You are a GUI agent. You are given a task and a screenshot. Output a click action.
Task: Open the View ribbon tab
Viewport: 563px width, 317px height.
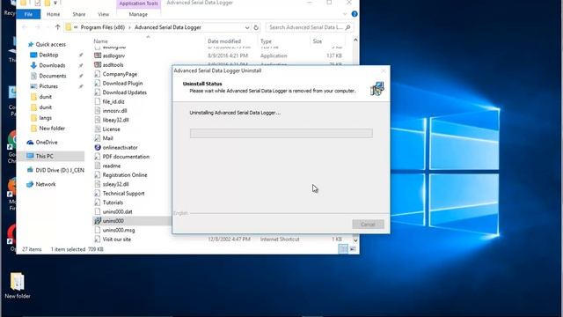click(x=104, y=14)
